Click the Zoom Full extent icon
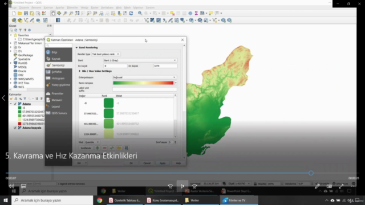This screenshot has height=205, width=365. (78, 13)
